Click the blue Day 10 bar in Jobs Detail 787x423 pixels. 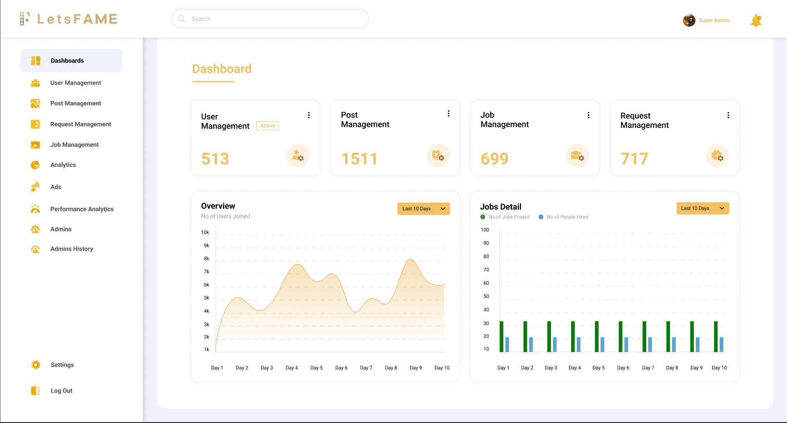[x=722, y=345]
